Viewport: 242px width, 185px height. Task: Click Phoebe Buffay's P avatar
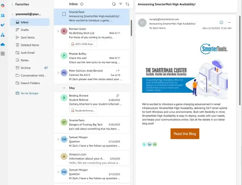(64, 56)
